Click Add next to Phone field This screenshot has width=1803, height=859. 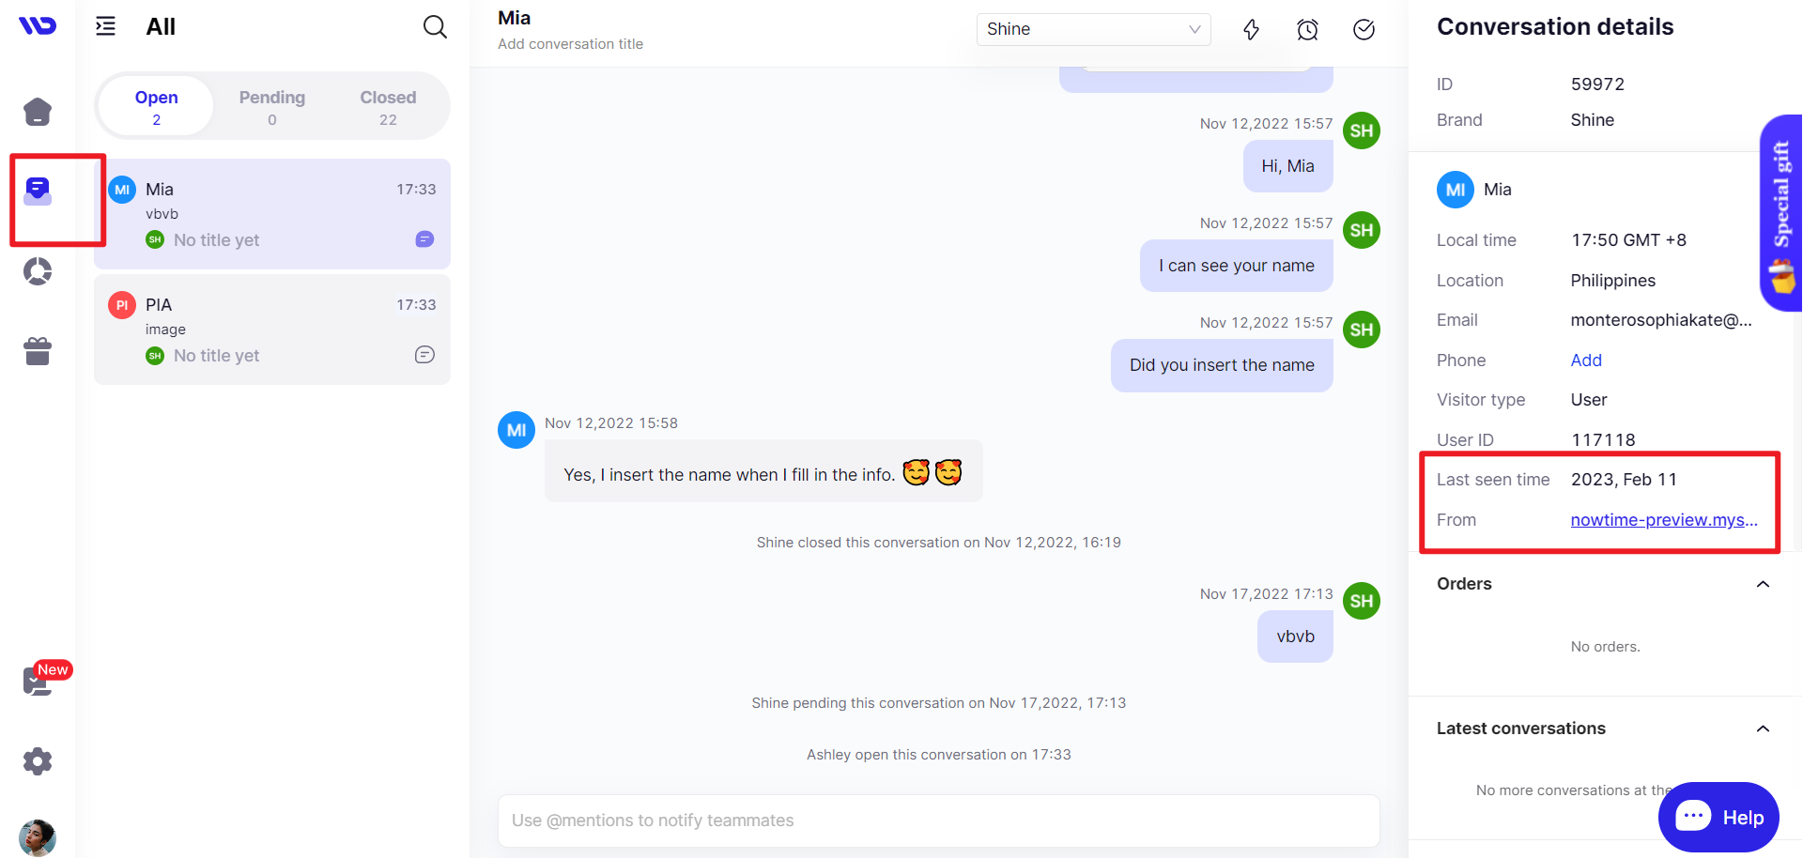tap(1585, 360)
